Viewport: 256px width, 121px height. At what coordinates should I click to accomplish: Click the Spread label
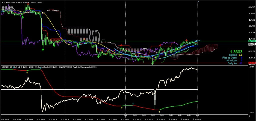233,55
